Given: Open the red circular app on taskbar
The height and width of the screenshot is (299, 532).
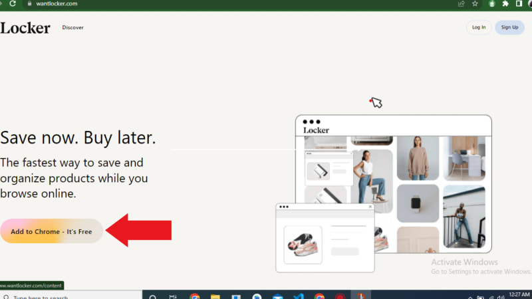Looking at the screenshot, I should (x=340, y=296).
